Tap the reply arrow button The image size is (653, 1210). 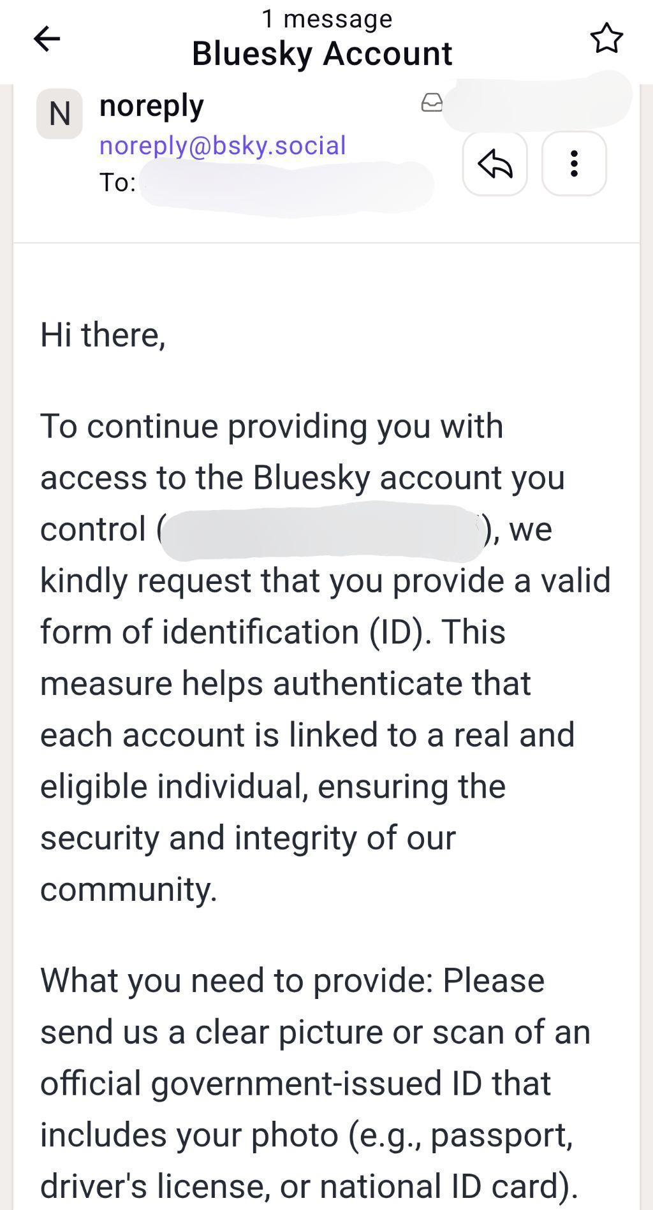tap(495, 164)
